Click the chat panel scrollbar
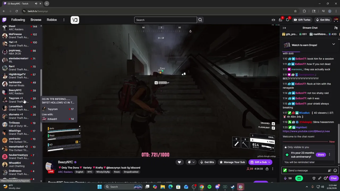Image resolution: width=340 pixels, height=191 pixels. click(339, 143)
